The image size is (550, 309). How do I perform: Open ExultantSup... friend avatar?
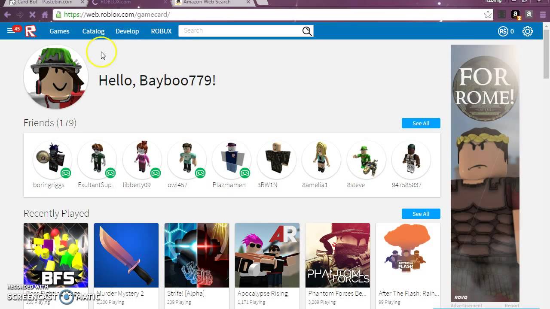click(x=97, y=159)
